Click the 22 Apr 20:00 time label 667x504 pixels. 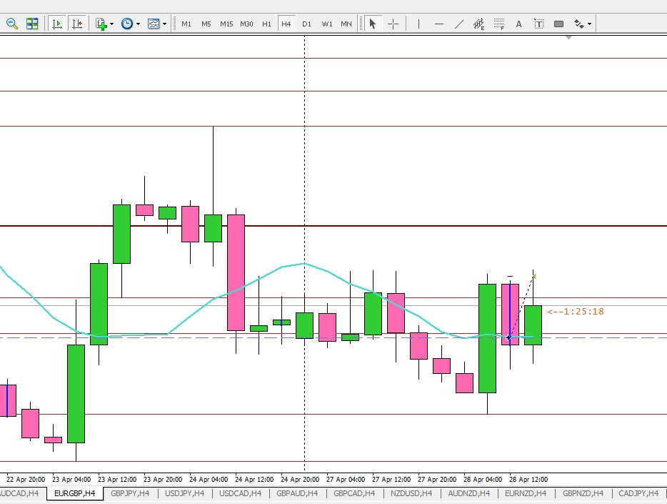click(x=26, y=479)
